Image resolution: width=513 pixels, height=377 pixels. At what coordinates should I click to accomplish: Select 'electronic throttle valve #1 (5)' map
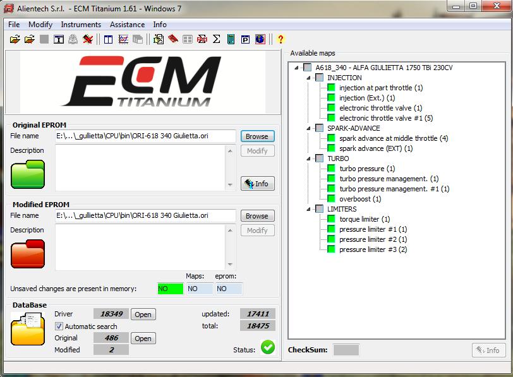pos(386,118)
